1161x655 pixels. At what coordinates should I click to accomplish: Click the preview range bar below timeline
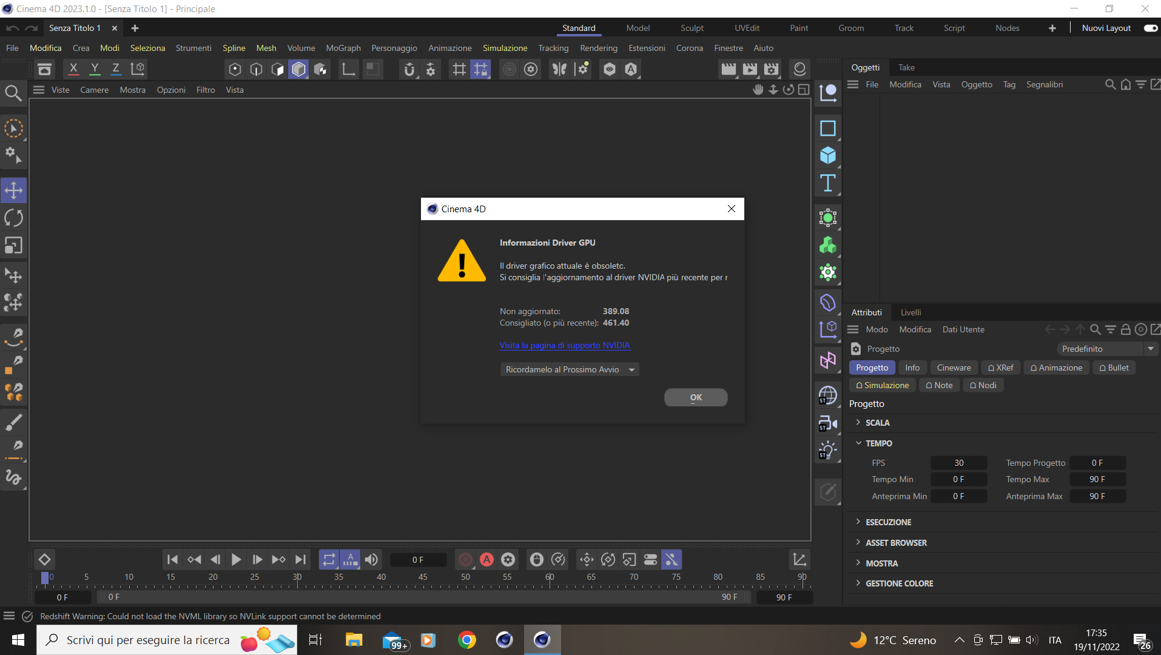(x=423, y=597)
